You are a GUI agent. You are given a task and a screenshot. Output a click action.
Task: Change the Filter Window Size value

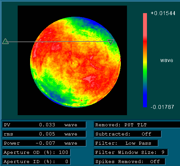point(131,152)
